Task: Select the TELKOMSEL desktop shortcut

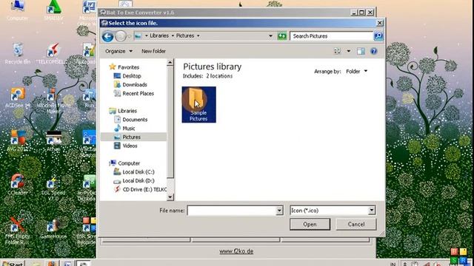Action: click(x=53, y=54)
